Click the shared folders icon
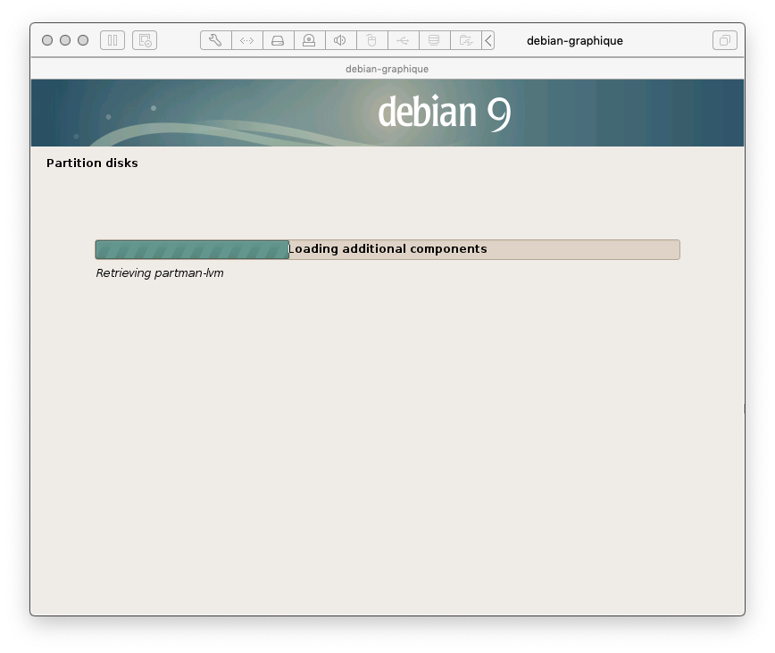 pos(465,40)
